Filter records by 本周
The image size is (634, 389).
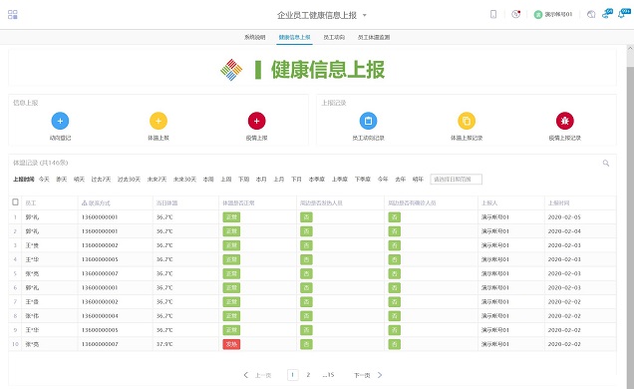tap(208, 180)
